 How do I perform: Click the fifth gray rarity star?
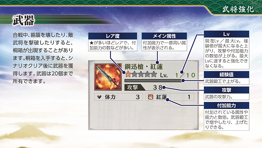pyautogui.click(x=154, y=74)
